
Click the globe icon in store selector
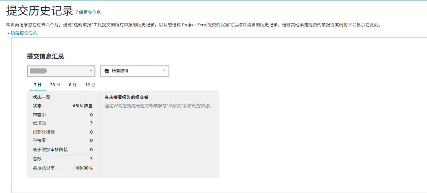(x=107, y=71)
